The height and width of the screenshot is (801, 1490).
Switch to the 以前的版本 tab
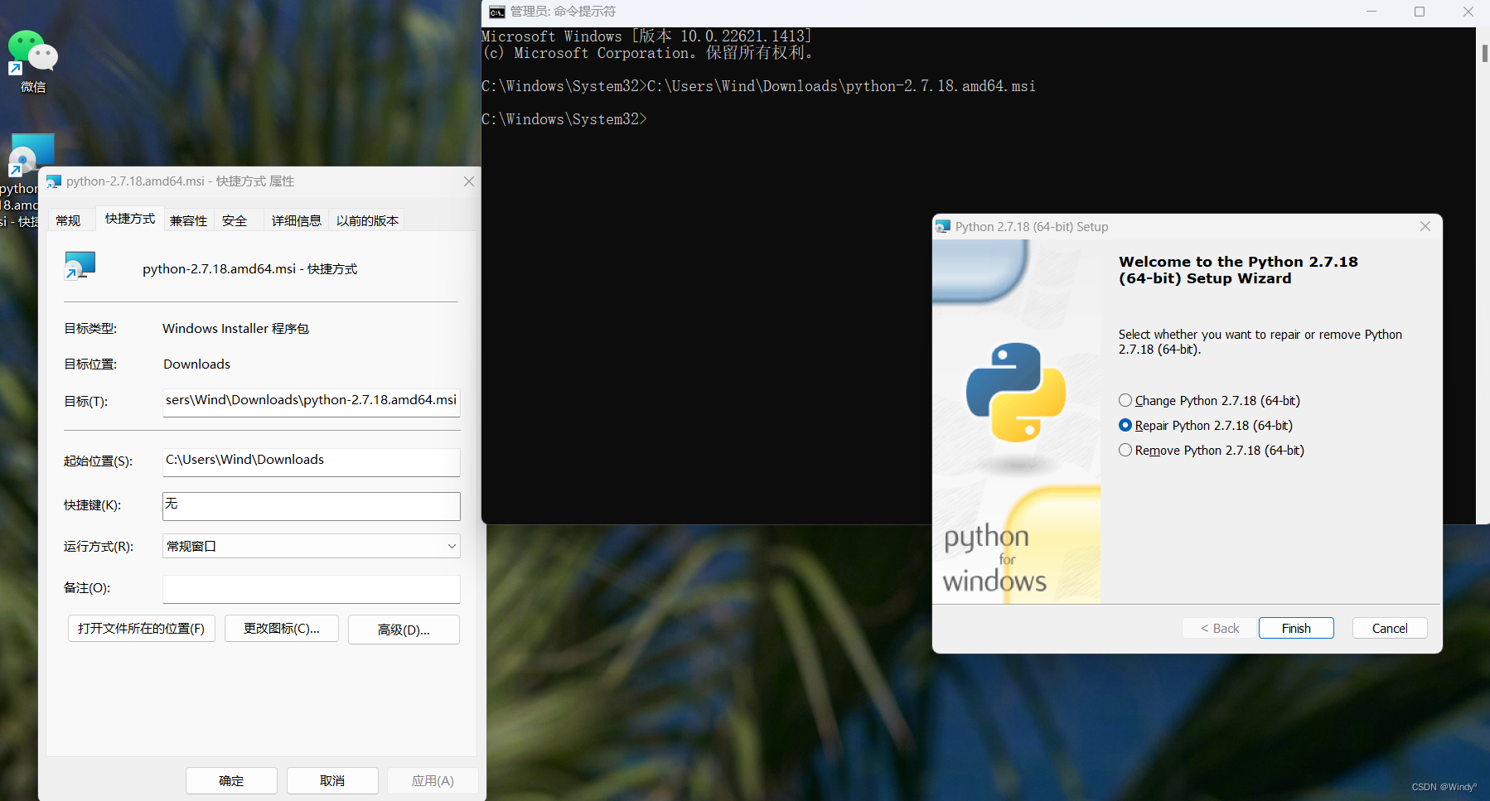click(367, 220)
